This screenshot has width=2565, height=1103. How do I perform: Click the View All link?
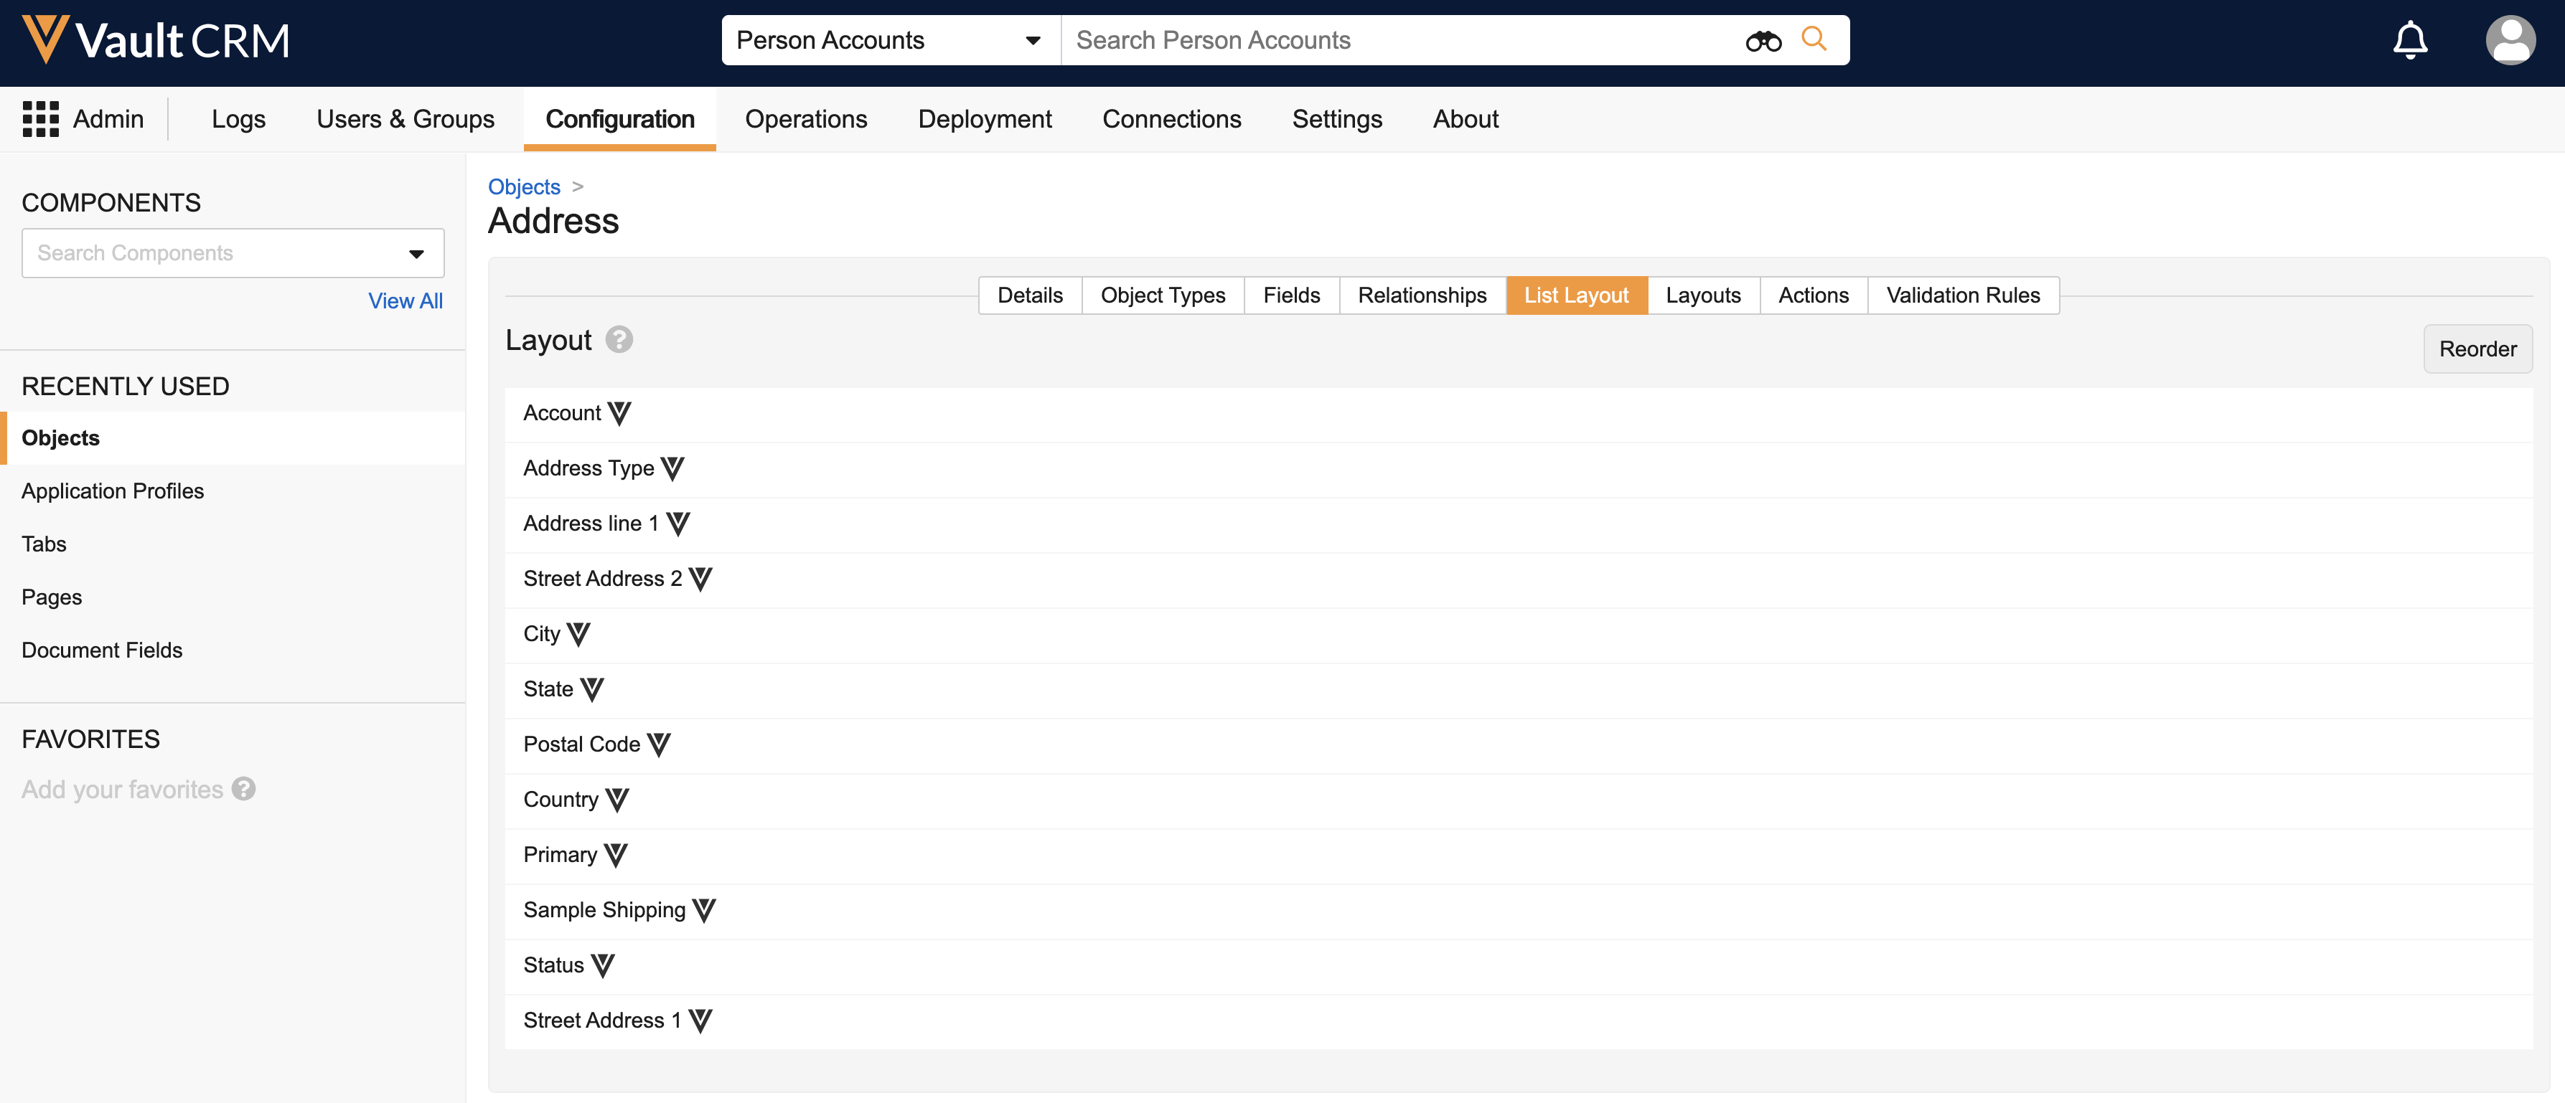405,300
